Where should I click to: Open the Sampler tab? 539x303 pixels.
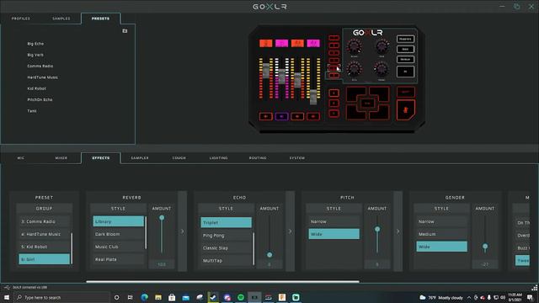[x=140, y=158]
